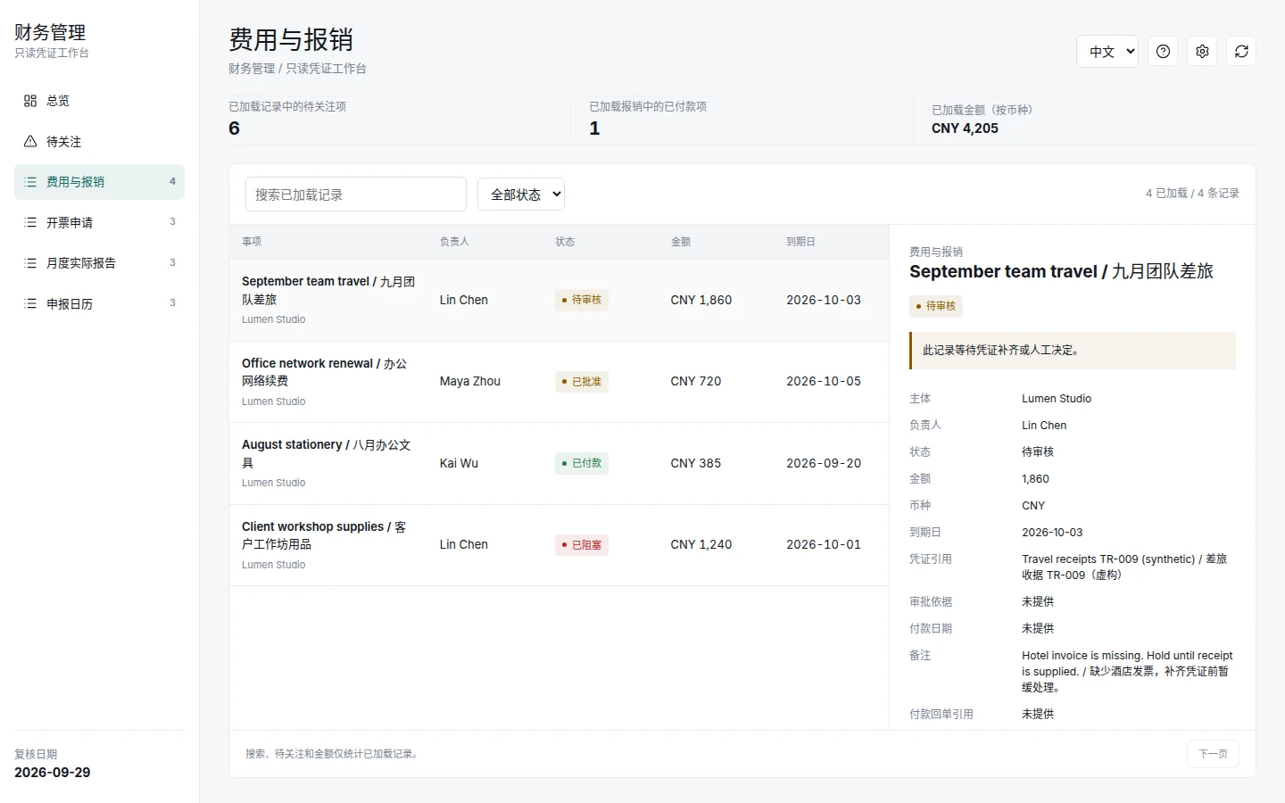1285x803 pixels.
Task: Focus the 搜索已加载记录 search field
Action: click(356, 195)
